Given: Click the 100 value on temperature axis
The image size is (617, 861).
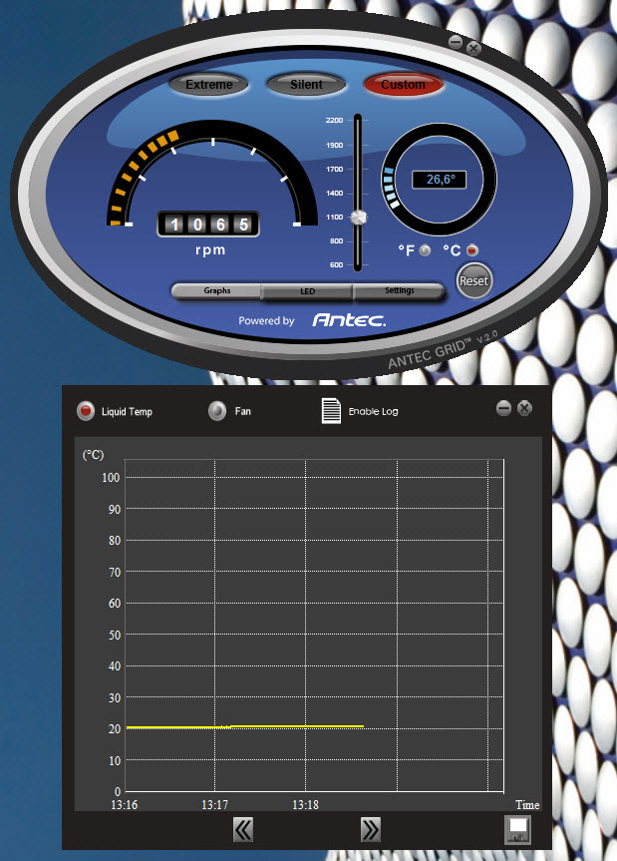Looking at the screenshot, I should pos(111,478).
